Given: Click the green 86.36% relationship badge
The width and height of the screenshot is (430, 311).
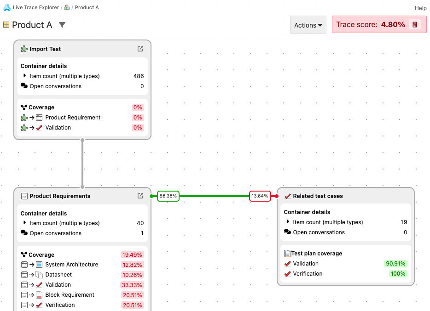Looking at the screenshot, I should coord(168,196).
